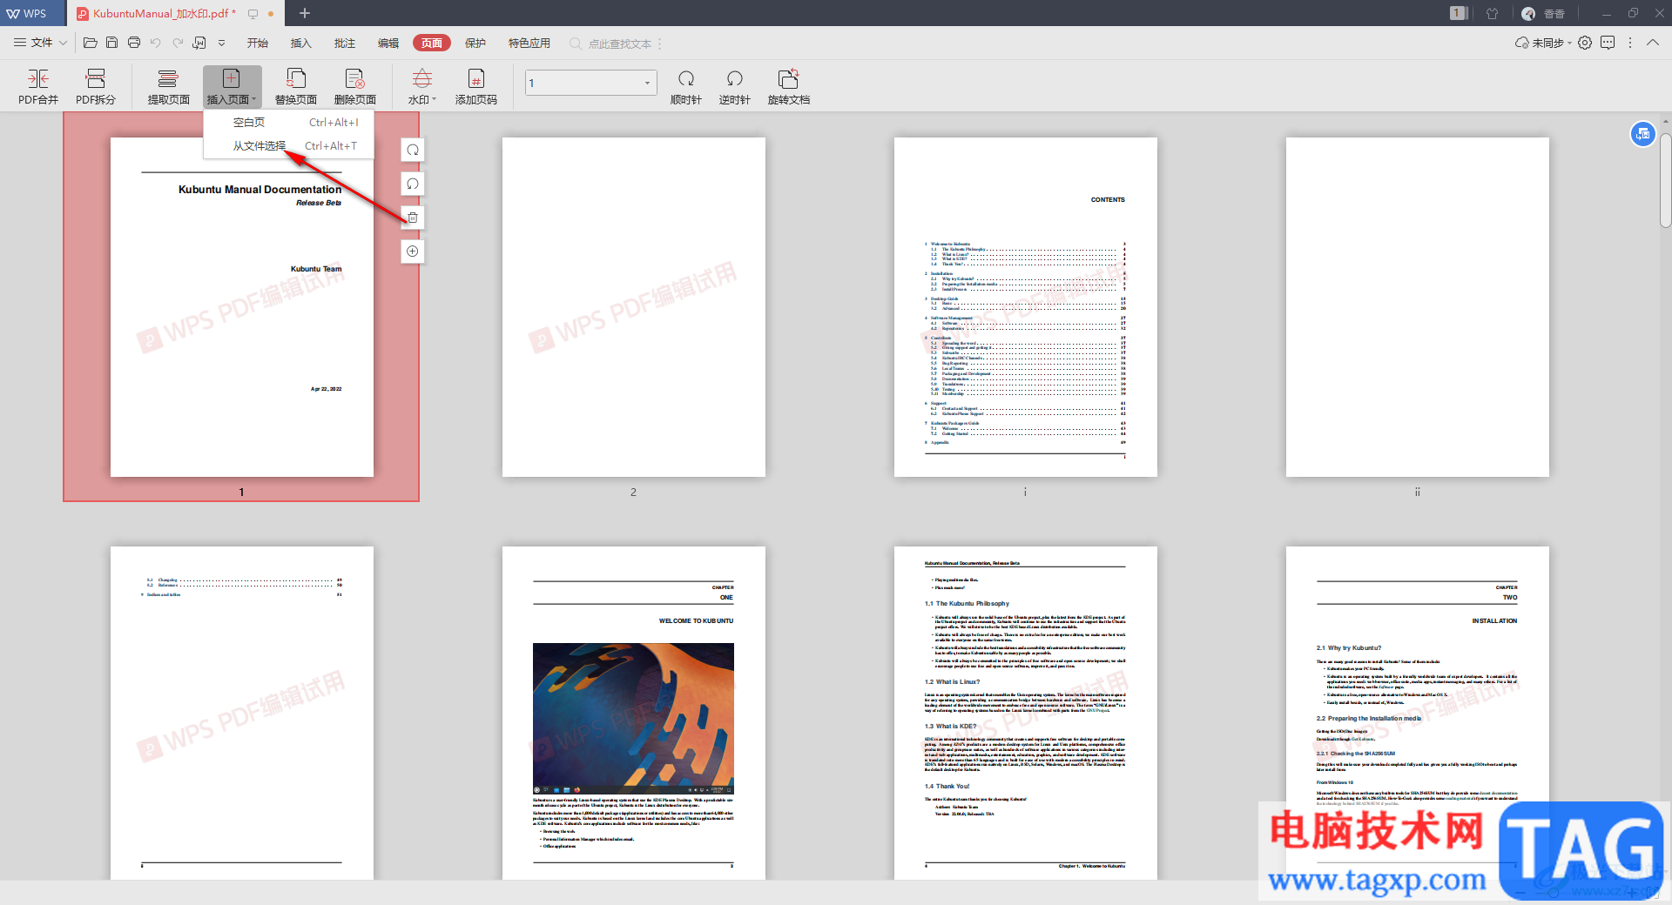Click the clockwise rotate icon beside page 1

tap(413, 150)
